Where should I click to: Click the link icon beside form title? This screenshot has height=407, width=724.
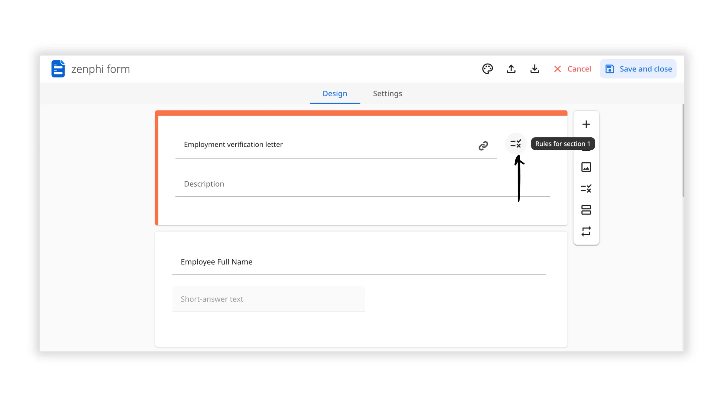[483, 146]
